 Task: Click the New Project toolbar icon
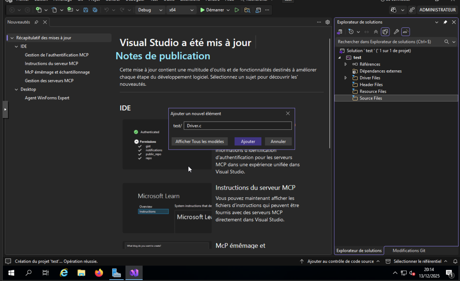click(x=39, y=10)
